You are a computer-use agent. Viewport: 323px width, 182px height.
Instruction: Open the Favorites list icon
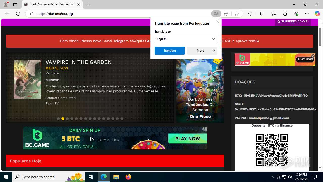274,14
